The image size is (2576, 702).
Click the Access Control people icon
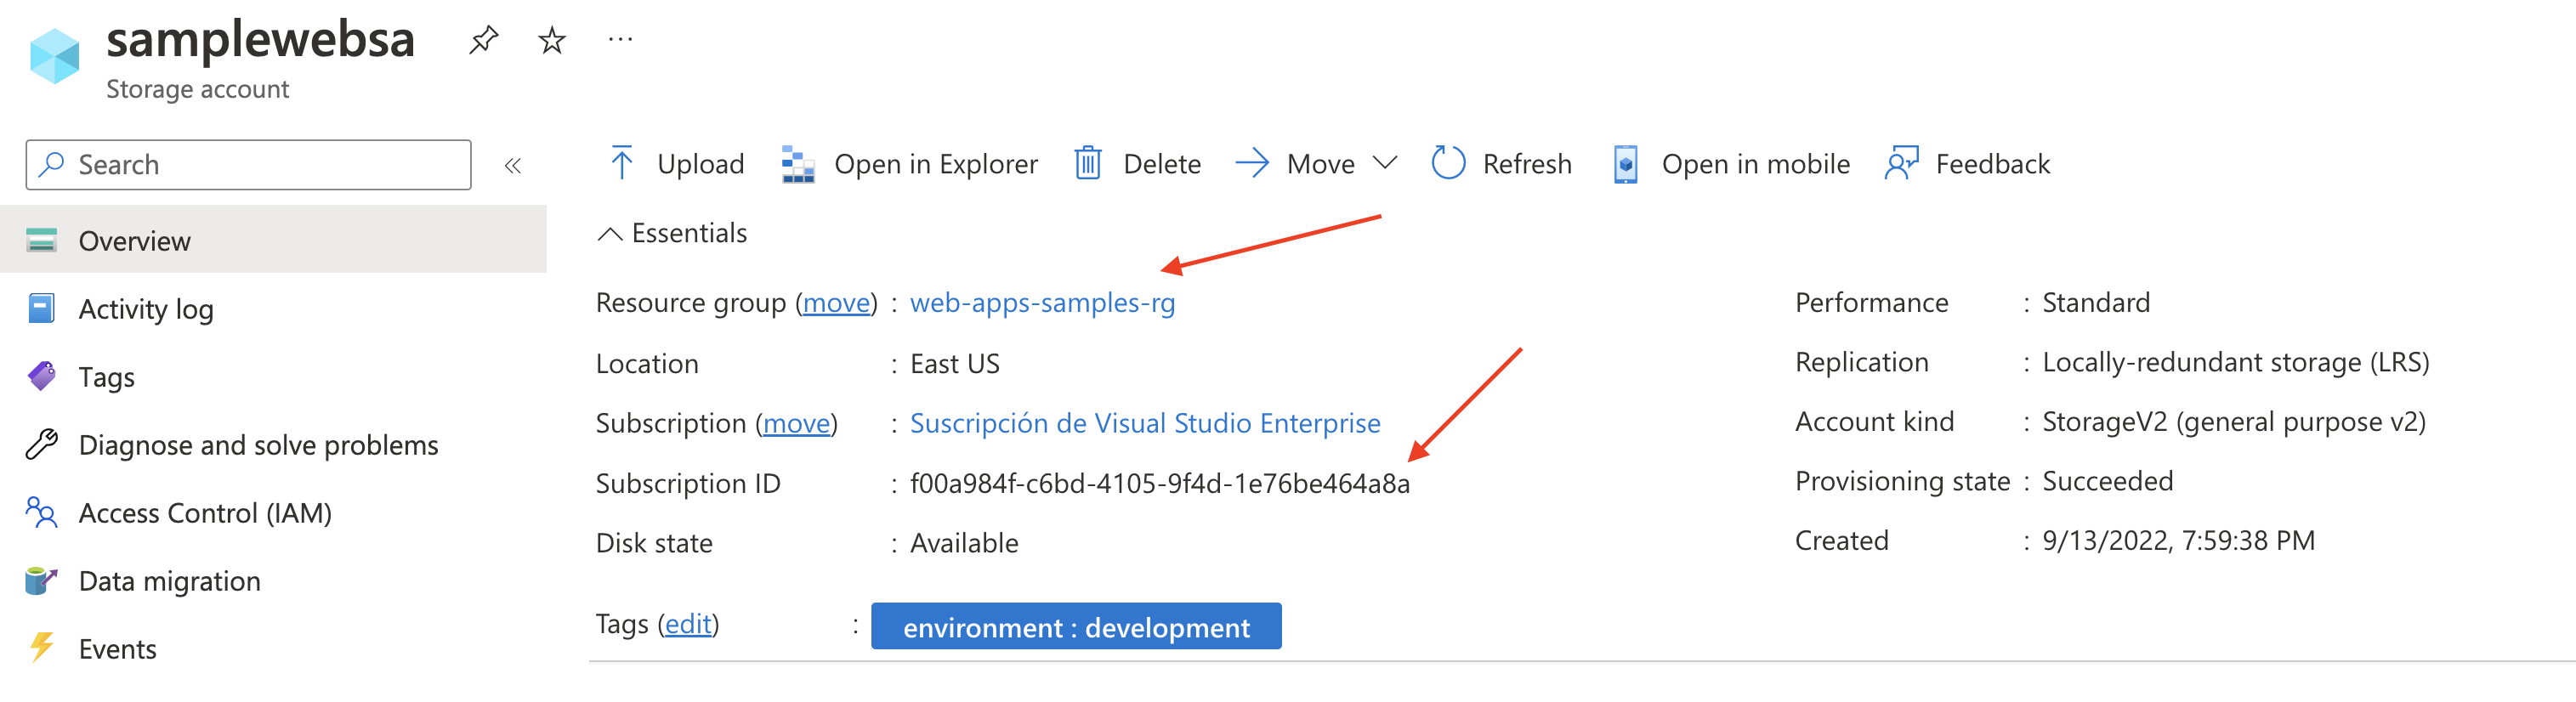[x=41, y=512]
